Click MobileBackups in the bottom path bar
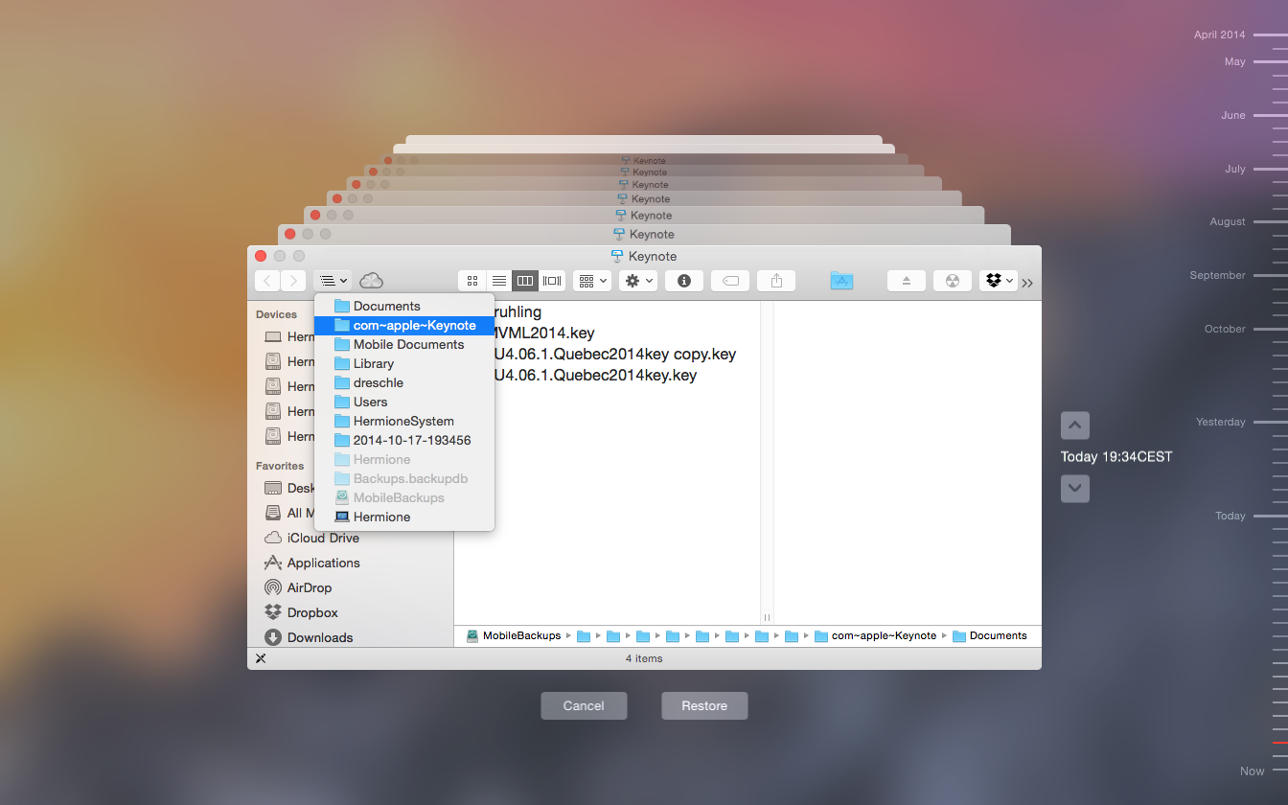The image size is (1288, 805). (x=514, y=635)
